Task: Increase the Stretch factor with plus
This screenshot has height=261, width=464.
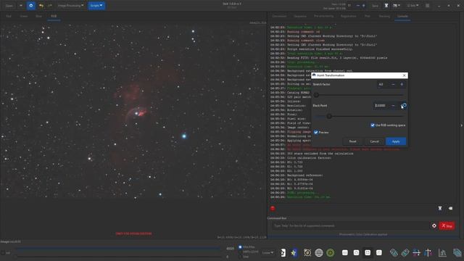Action: coord(402,84)
